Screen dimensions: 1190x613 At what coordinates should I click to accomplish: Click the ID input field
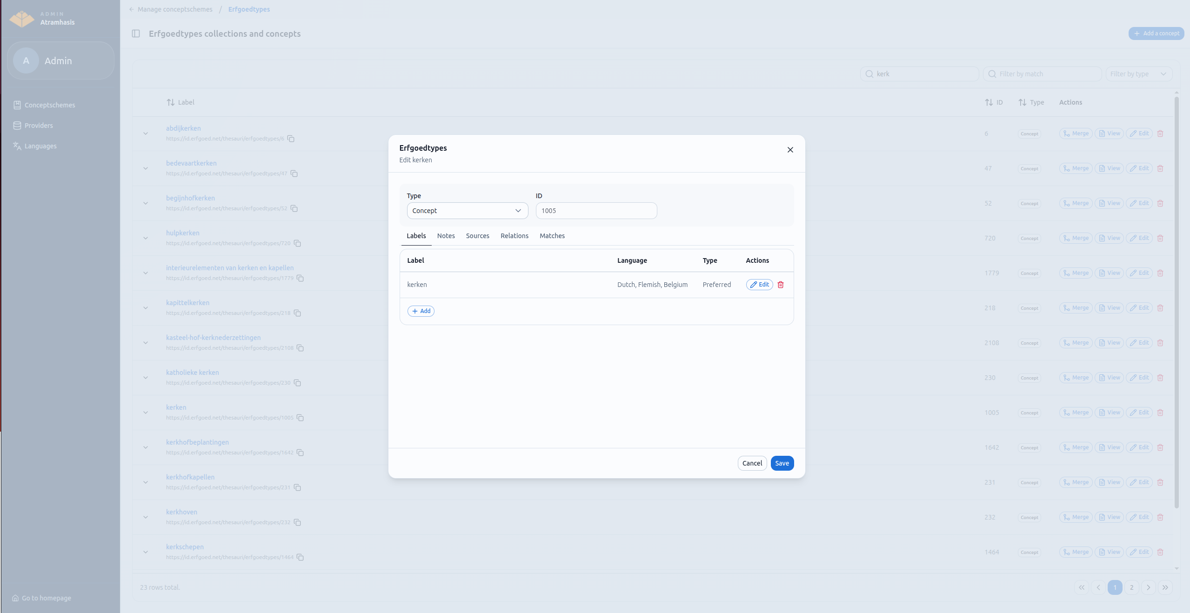[596, 211]
